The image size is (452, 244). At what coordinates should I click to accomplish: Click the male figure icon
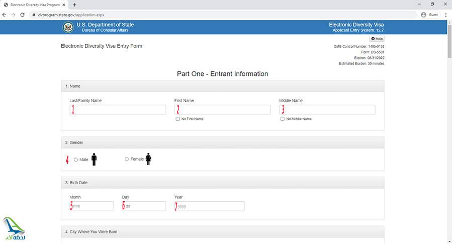(x=94, y=159)
